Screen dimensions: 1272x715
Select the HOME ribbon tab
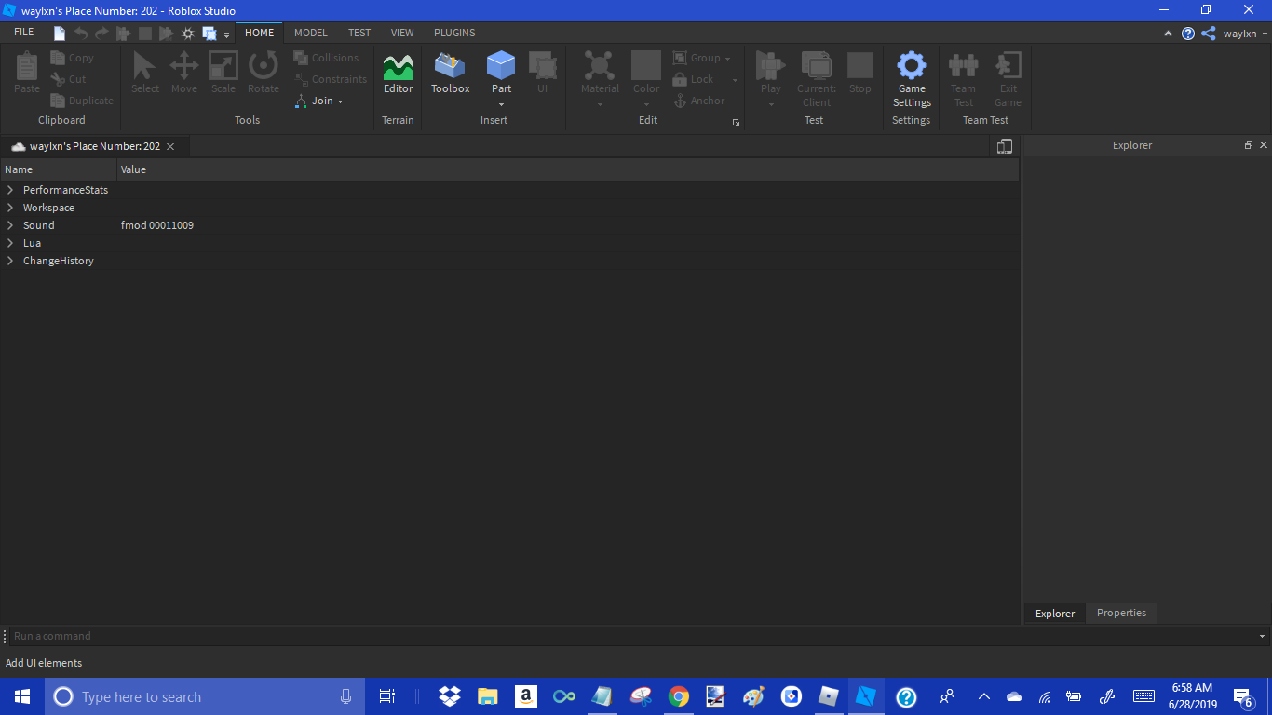pos(259,33)
